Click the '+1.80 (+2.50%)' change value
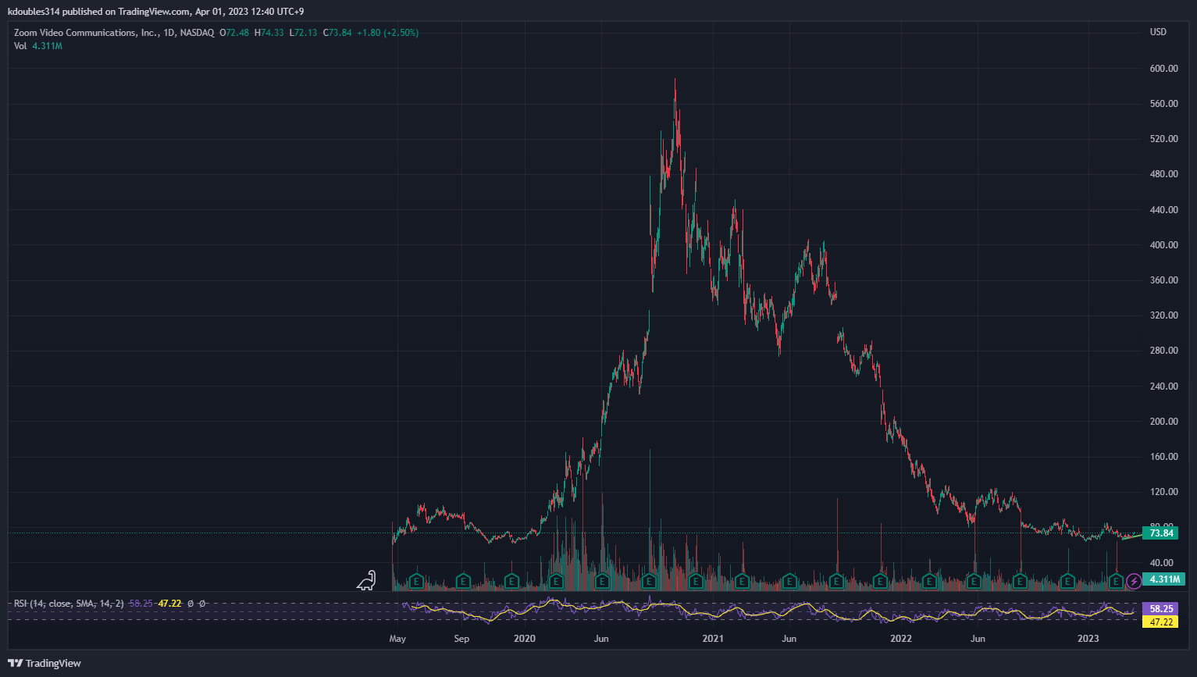The image size is (1197, 677). click(x=388, y=33)
